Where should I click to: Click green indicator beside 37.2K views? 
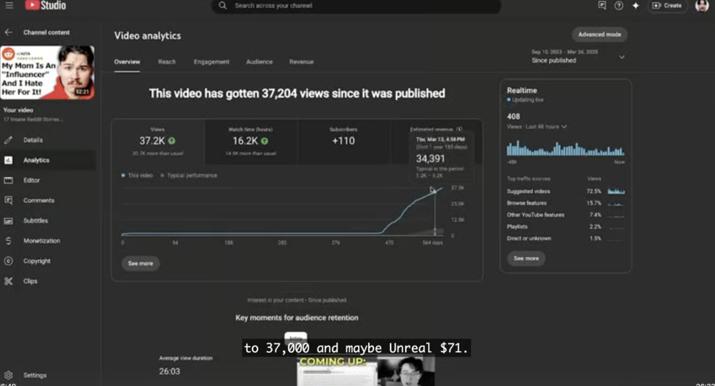coord(172,141)
